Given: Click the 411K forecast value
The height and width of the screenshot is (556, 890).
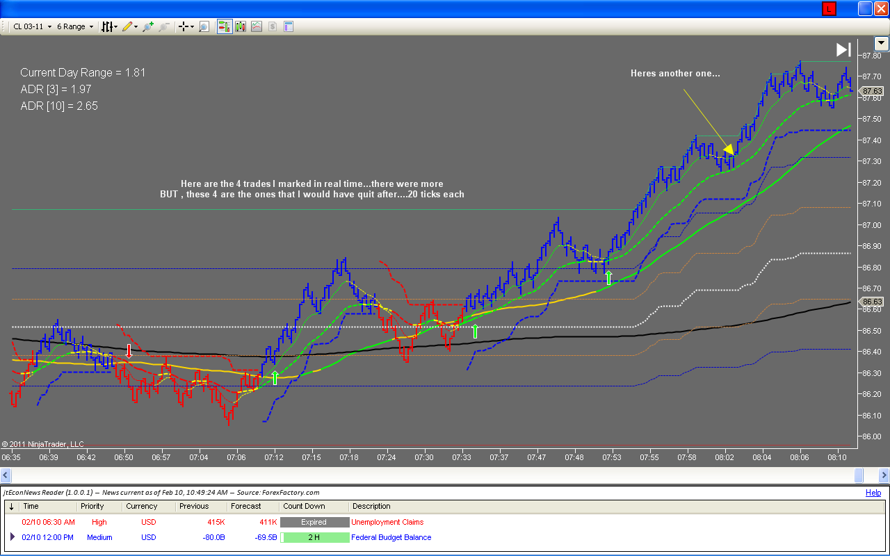Looking at the screenshot, I should [268, 522].
